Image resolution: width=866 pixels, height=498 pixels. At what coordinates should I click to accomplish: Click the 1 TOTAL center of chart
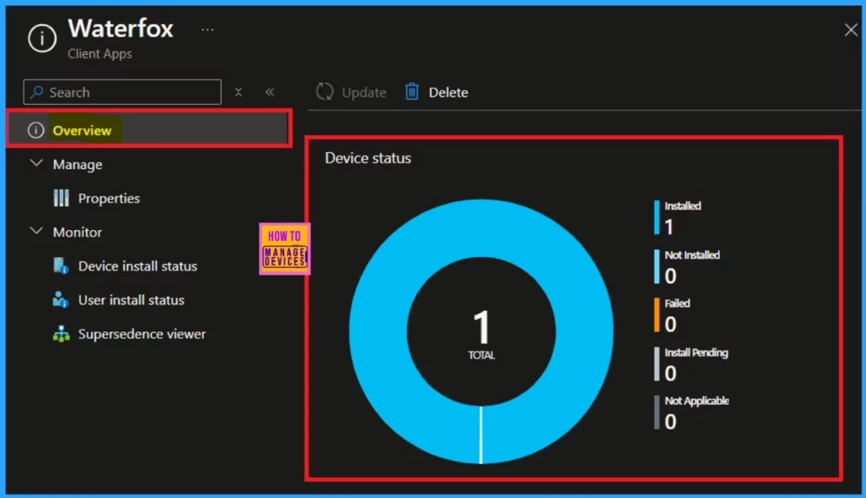pyautogui.click(x=481, y=333)
